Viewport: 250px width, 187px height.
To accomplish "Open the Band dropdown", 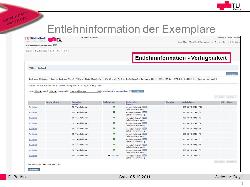I will 53,91.
